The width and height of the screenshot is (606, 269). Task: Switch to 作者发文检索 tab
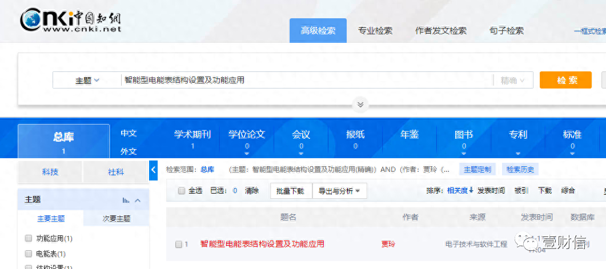tap(441, 31)
